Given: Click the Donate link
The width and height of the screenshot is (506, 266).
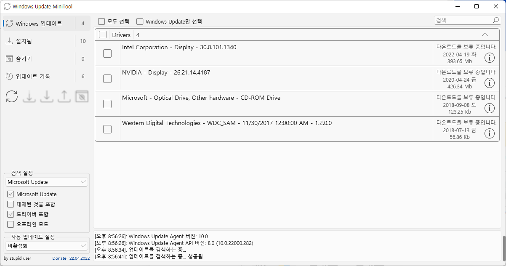Looking at the screenshot, I should coord(59,258).
